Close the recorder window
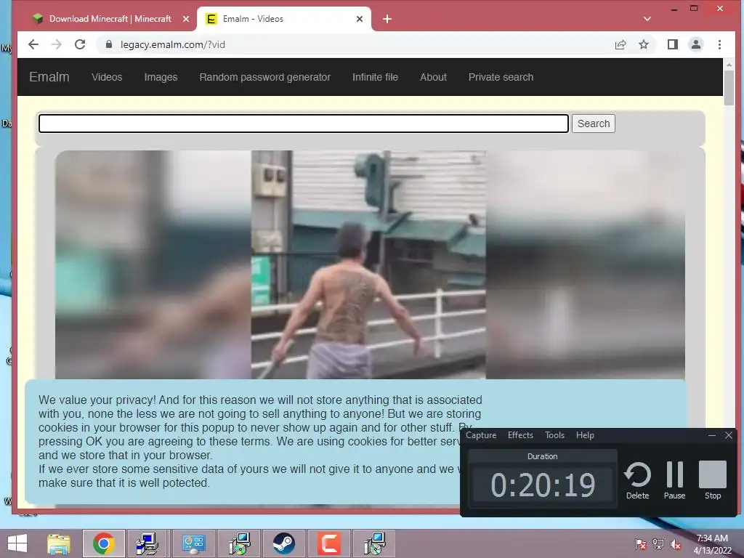This screenshot has height=558, width=744. (x=728, y=435)
